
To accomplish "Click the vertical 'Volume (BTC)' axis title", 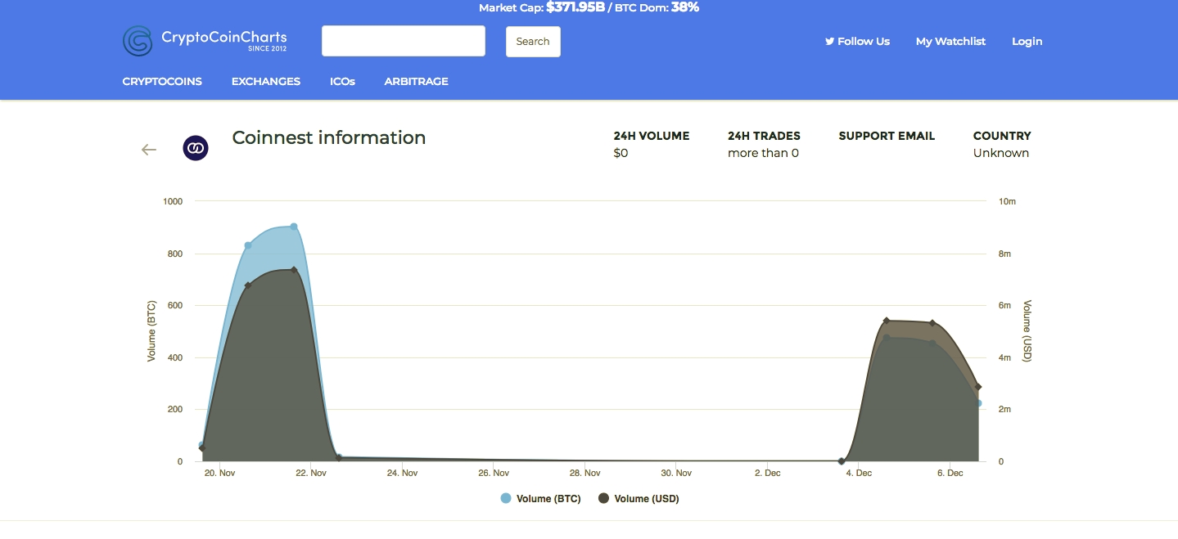I will [x=151, y=331].
